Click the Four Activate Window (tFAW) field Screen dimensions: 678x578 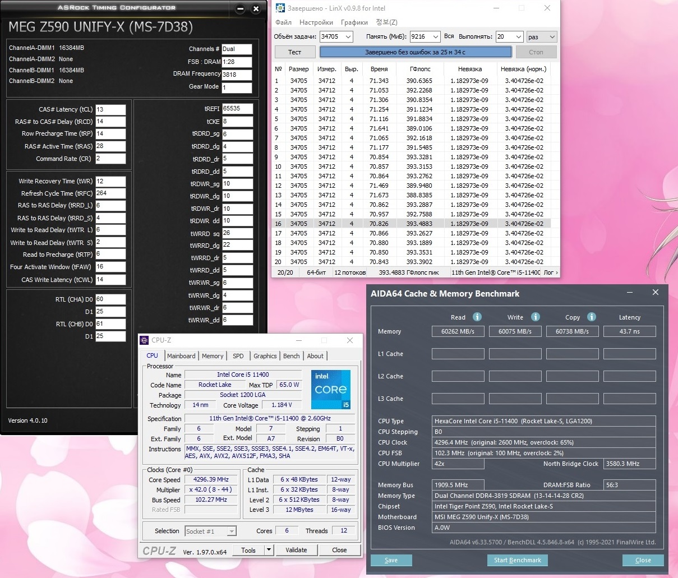tap(110, 267)
